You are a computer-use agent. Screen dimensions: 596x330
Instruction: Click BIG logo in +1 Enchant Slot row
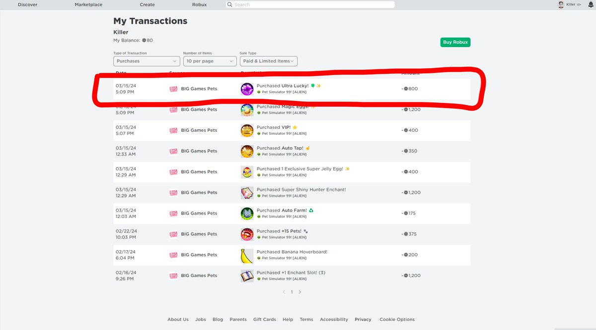[173, 276]
